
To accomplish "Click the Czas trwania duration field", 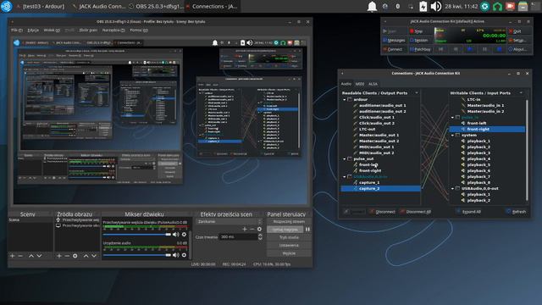I will tap(238, 237).
